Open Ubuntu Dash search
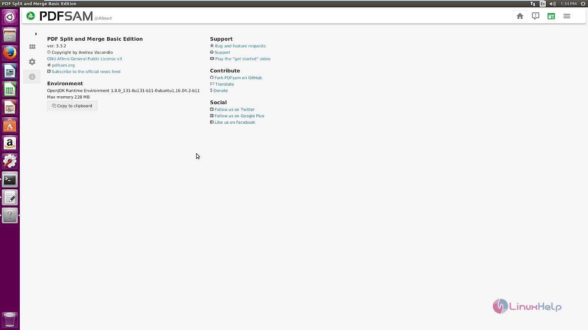The height and width of the screenshot is (330, 588). (10, 17)
